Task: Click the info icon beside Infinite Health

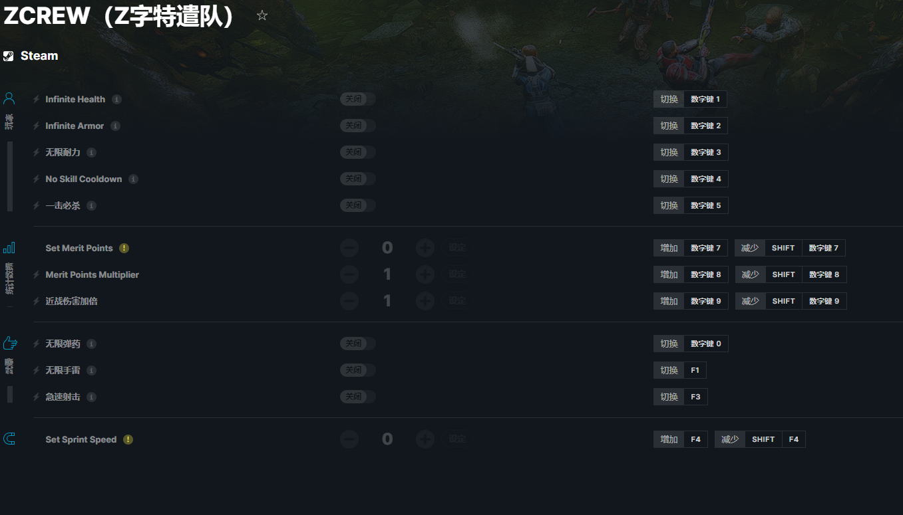Action: point(116,99)
